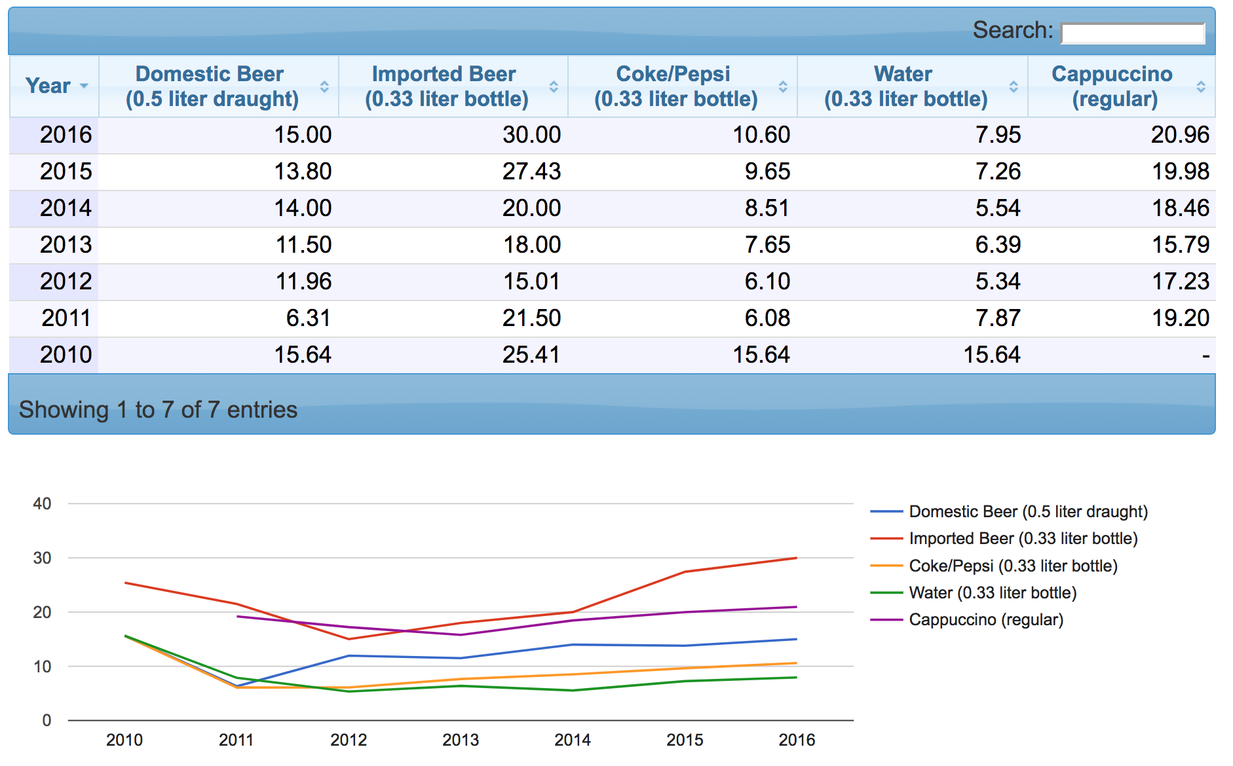This screenshot has width=1233, height=766.
Task: Click Cappuccino value 17.23 for 2012
Action: pyautogui.click(x=1181, y=282)
